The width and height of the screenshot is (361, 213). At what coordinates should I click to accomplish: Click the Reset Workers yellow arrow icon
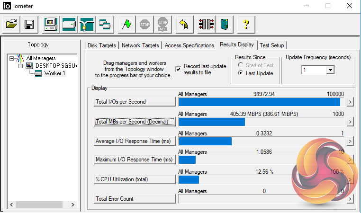pos(183,24)
